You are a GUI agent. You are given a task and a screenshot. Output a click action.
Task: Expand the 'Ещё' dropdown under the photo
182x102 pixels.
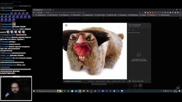[123, 81]
